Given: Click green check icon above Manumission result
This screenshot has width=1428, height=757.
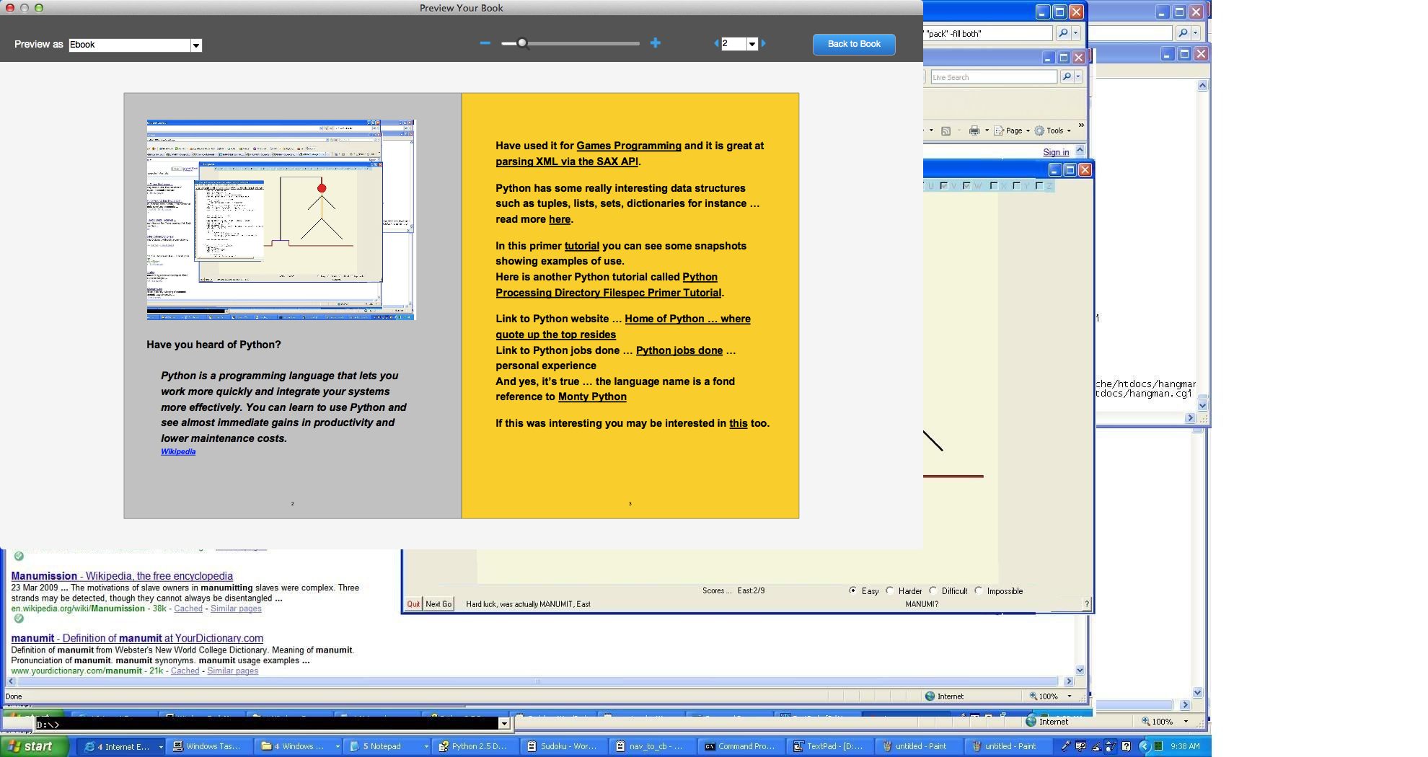Looking at the screenshot, I should (19, 556).
